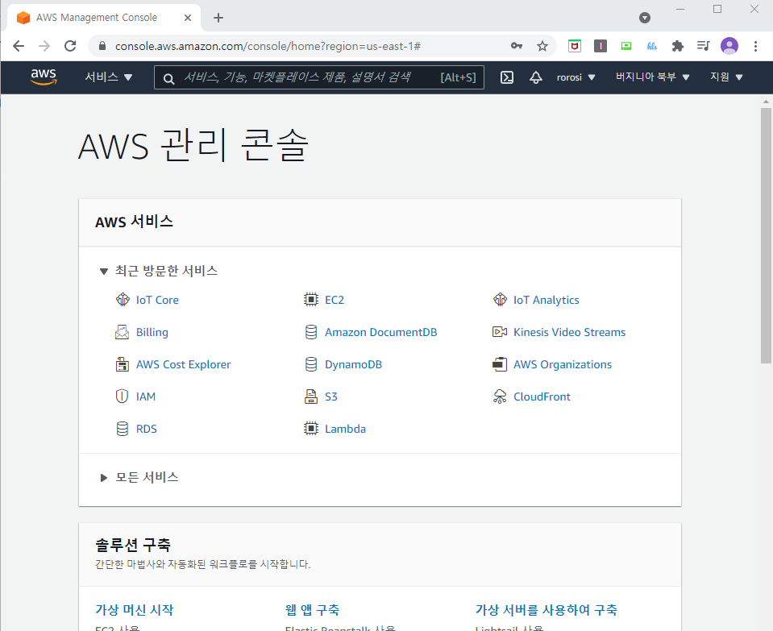The width and height of the screenshot is (773, 631).
Task: Open IoT Core link
Action: (x=157, y=300)
